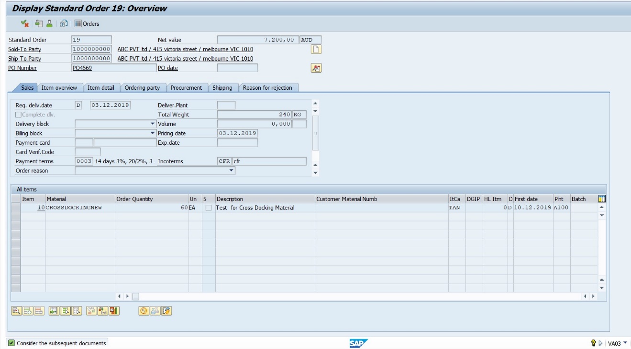631x349 pixels.
Task: Click the select all items icon
Action: pyautogui.click(x=66, y=311)
